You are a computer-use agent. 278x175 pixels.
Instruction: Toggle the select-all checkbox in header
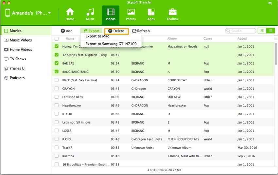pyautogui.click(x=57, y=39)
